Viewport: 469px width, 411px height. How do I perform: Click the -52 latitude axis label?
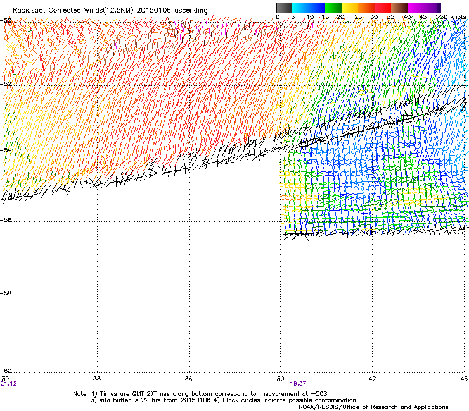tap(6, 84)
